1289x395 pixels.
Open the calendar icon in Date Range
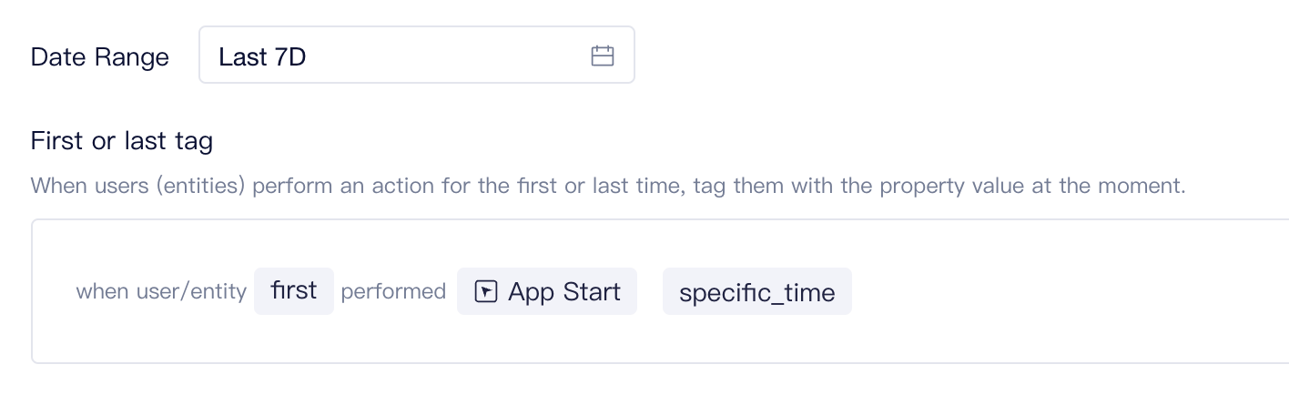(603, 56)
